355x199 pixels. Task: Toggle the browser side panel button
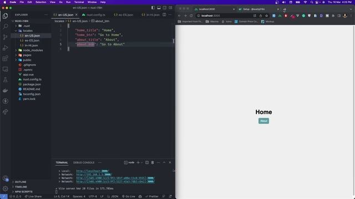[x=339, y=16]
